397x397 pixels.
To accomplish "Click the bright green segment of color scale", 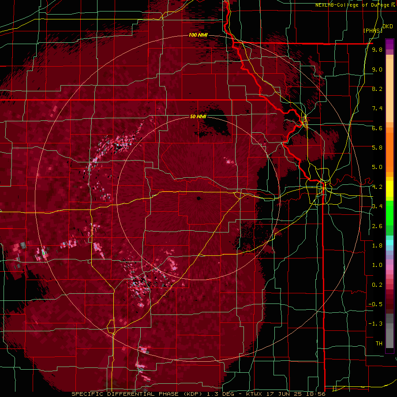I will tap(390, 213).
